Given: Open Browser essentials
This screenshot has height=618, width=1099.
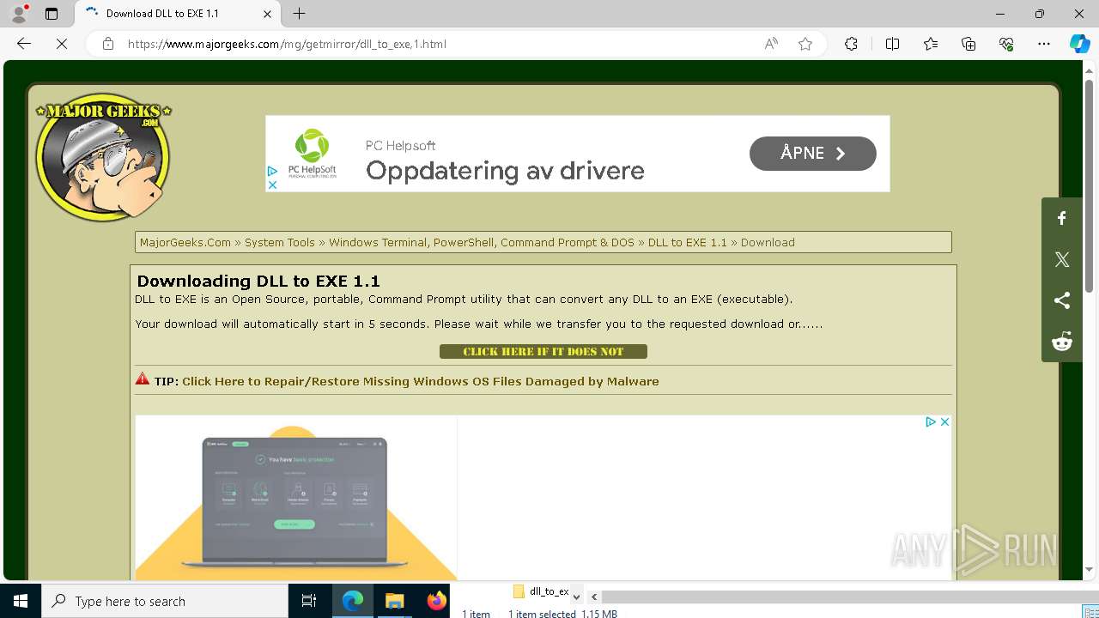Looking at the screenshot, I should pos(1006,44).
